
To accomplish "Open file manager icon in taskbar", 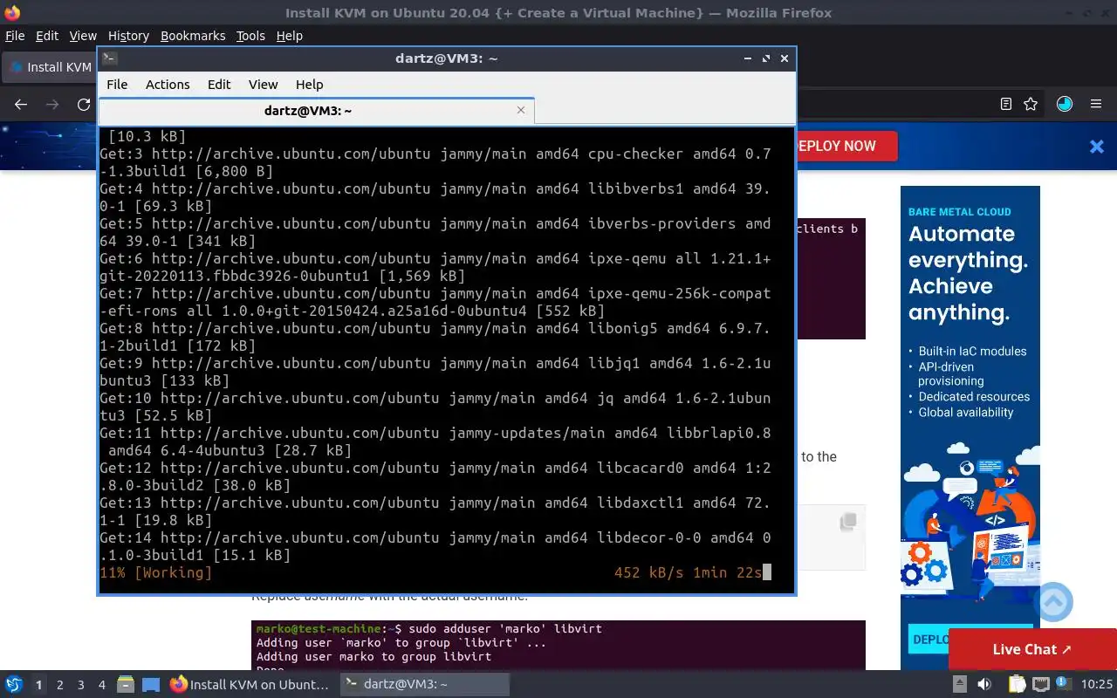I will 125,685.
